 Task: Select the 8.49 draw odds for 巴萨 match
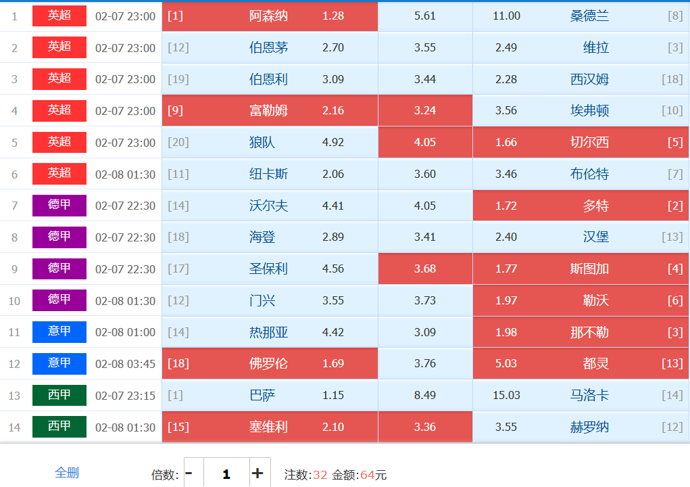click(x=425, y=395)
